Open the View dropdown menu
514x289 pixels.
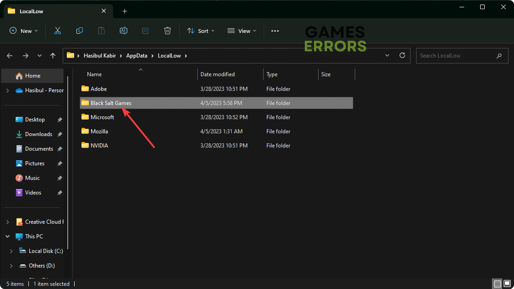click(242, 31)
